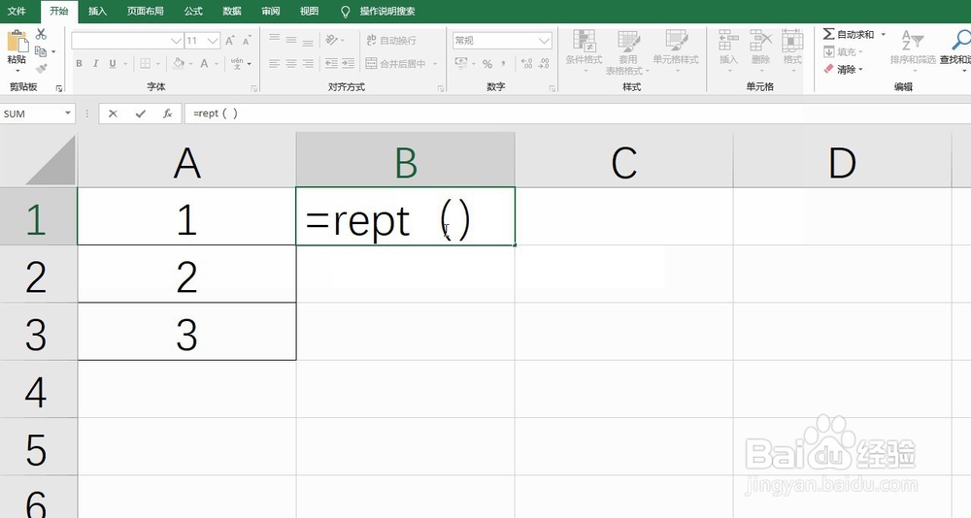
Task: Open Sort and Filter (排序和筛选)
Action: tap(913, 47)
